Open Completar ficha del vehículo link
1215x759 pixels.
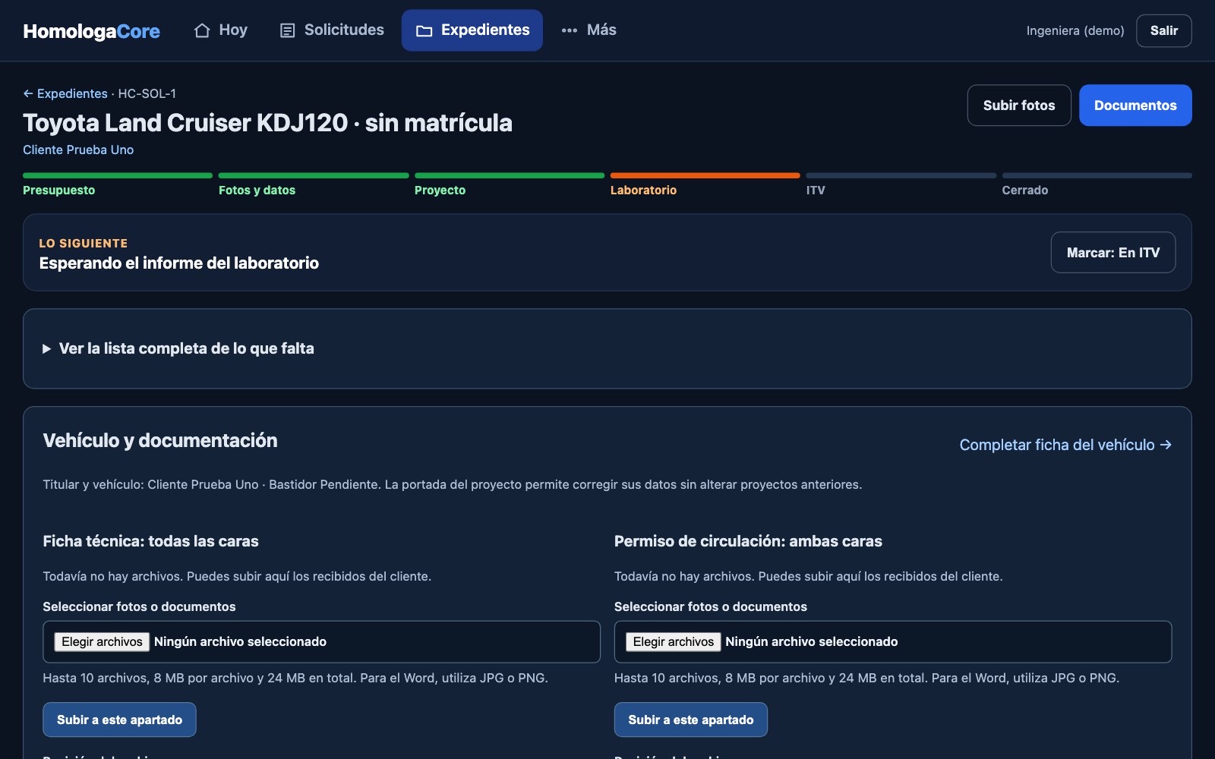[1065, 445]
